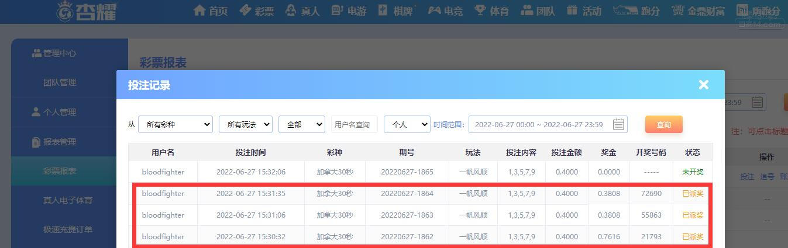The width and height of the screenshot is (788, 248).
Task: Open the 全部 status dropdown
Action: pyautogui.click(x=302, y=124)
